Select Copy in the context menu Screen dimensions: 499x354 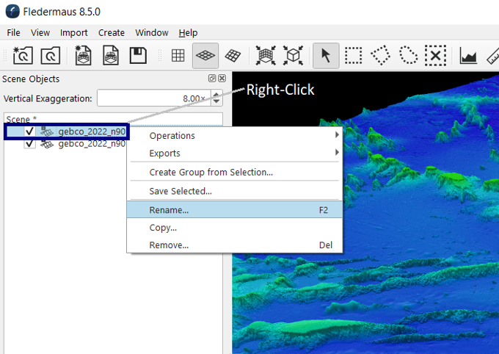pos(235,228)
